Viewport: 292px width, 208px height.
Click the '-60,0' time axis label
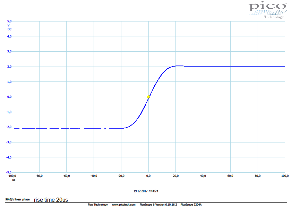[x=67, y=176]
